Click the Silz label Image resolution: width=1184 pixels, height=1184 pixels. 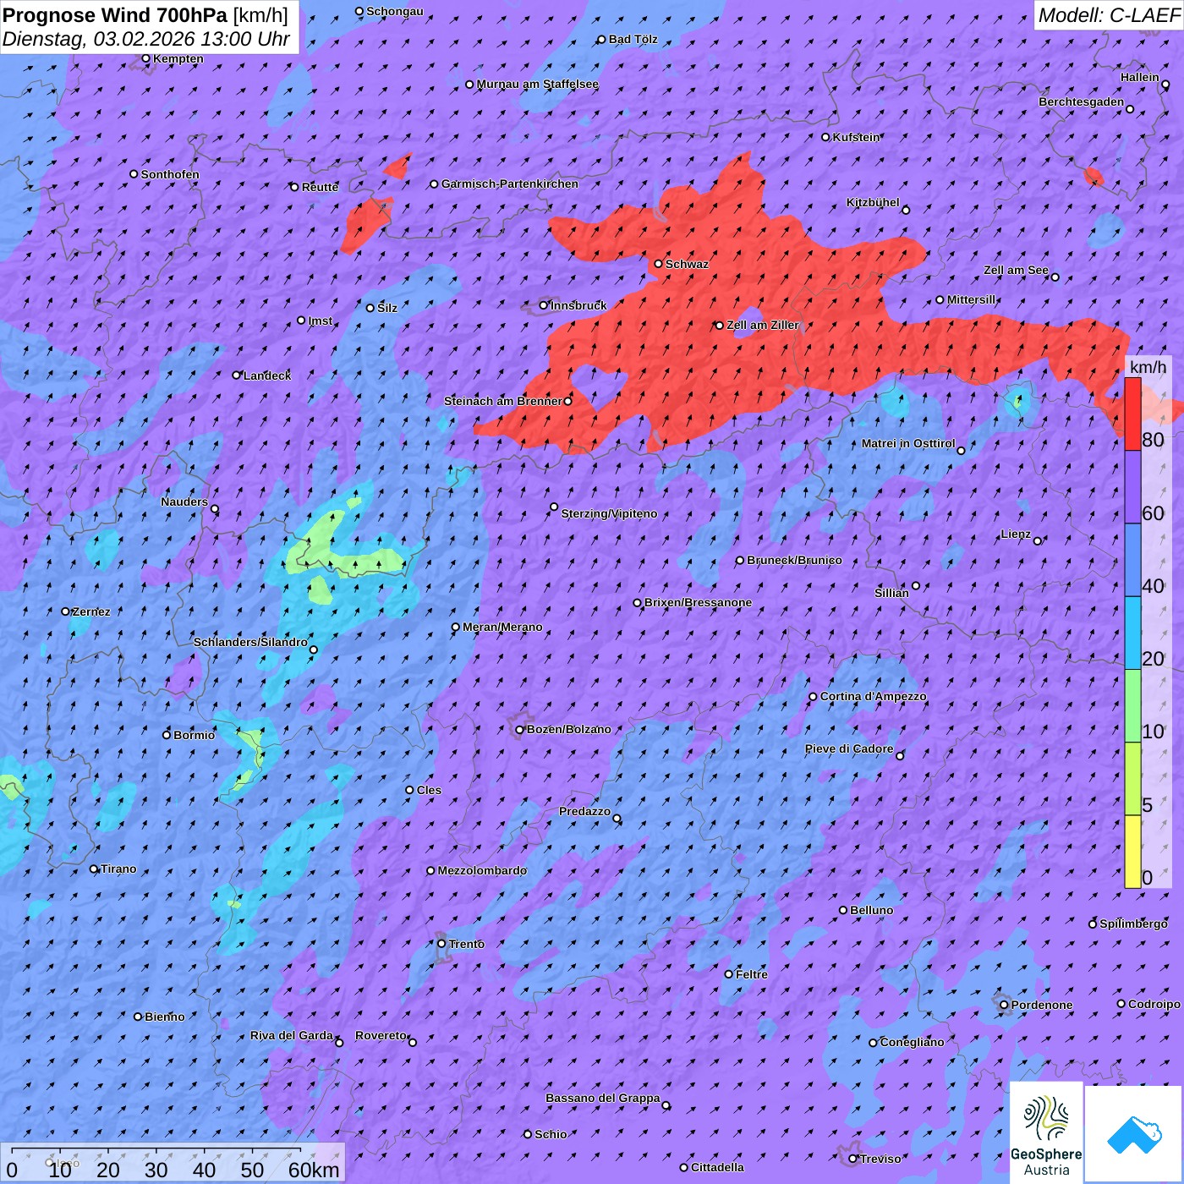387,308
